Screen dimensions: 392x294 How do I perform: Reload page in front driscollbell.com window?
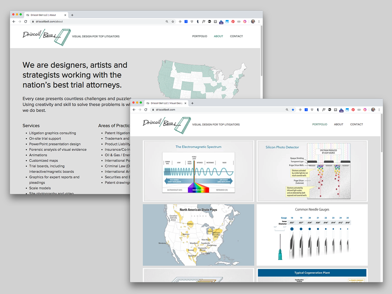pyautogui.click(x=146, y=110)
